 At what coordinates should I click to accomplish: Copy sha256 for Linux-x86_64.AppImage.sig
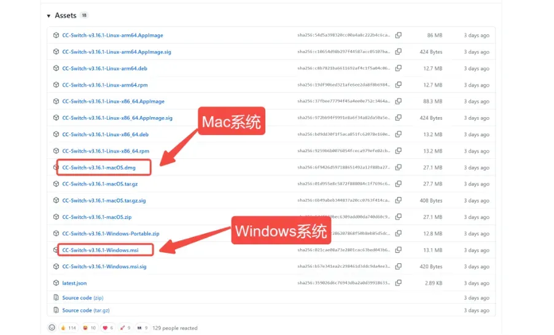[399, 118]
